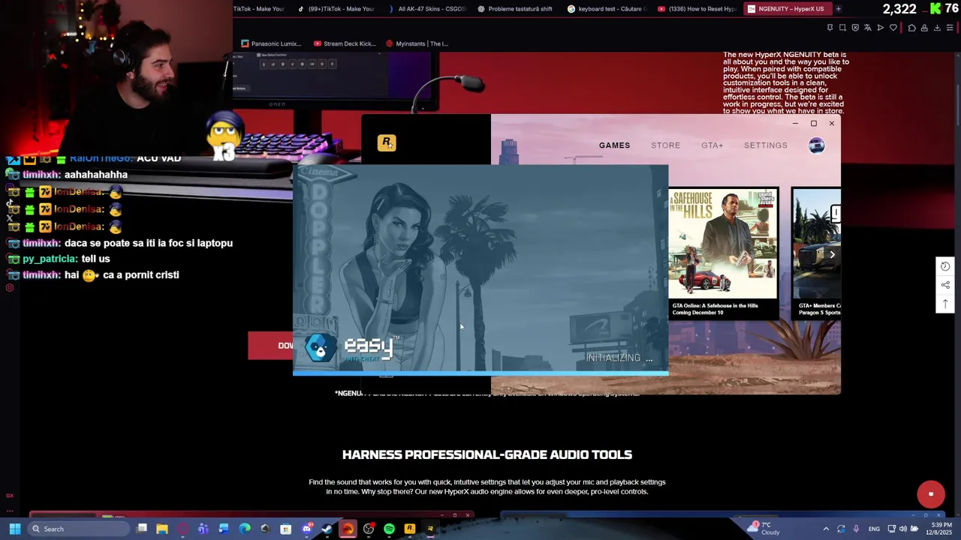This screenshot has width=961, height=540.
Task: Switch to the 'All AK-47 Skins - CSGOS' tab
Action: (x=428, y=9)
